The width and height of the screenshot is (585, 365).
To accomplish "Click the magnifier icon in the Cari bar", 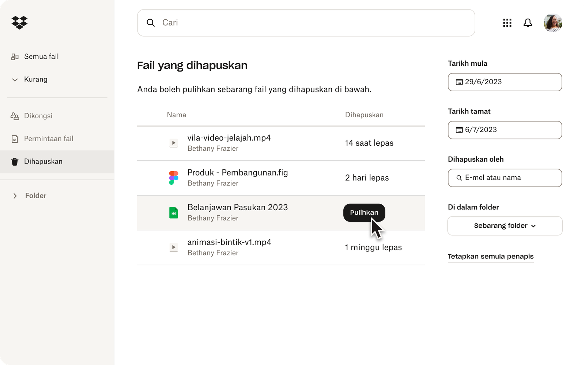I will (150, 23).
